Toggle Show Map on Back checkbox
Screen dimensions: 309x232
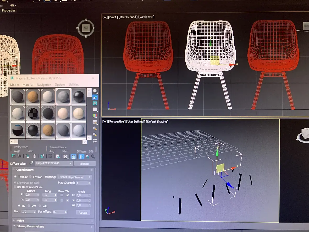point(15,182)
